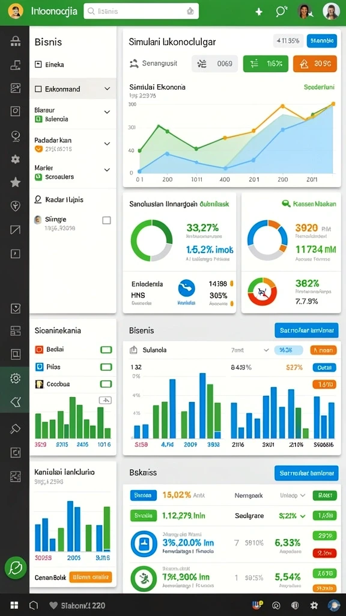Image resolution: width=346 pixels, height=616 pixels.
Task: Expand the Ekonomand section chevron
Action: click(x=107, y=89)
